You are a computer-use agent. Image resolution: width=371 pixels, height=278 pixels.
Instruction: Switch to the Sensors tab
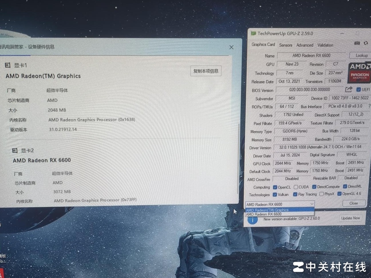tap(285, 45)
